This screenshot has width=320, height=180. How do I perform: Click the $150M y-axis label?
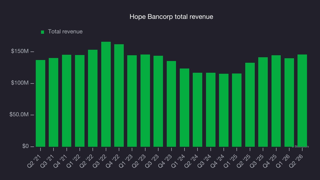19,51
